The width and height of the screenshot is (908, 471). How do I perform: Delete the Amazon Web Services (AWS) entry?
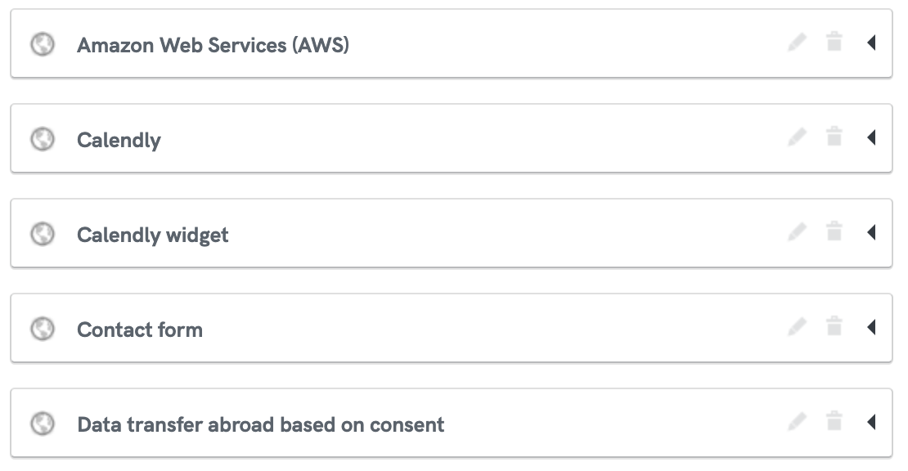click(x=834, y=42)
